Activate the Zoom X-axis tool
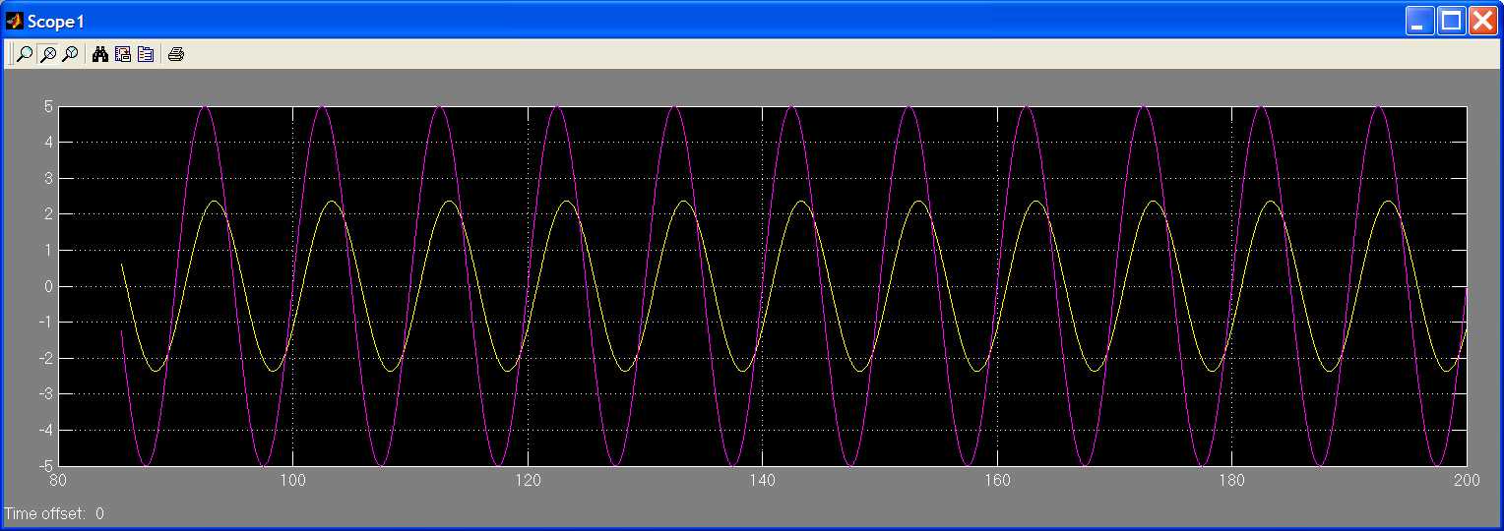Viewport: 1504px width, 531px height. 47,54
